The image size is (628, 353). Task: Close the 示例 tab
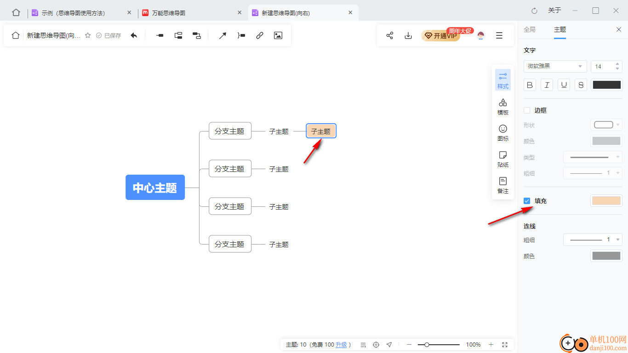point(129,13)
